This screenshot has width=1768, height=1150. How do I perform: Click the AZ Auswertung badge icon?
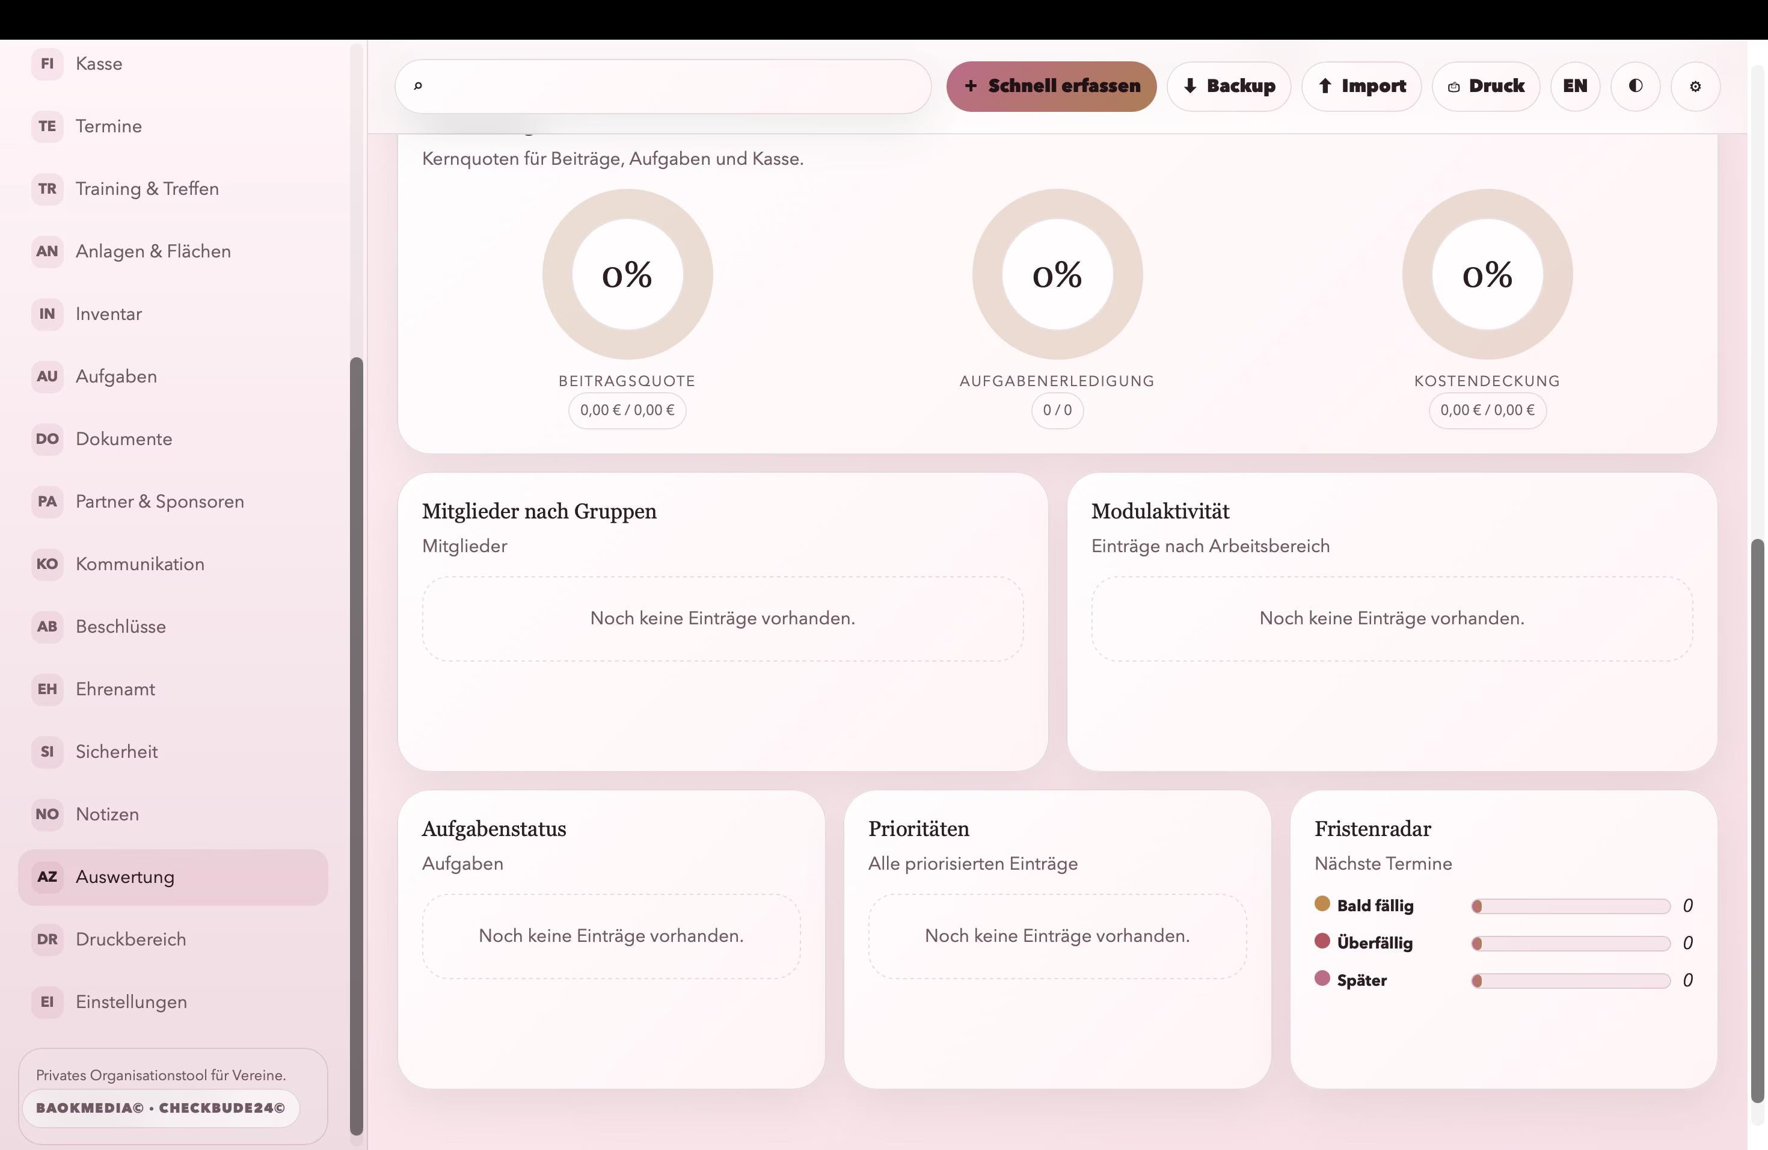click(x=47, y=876)
